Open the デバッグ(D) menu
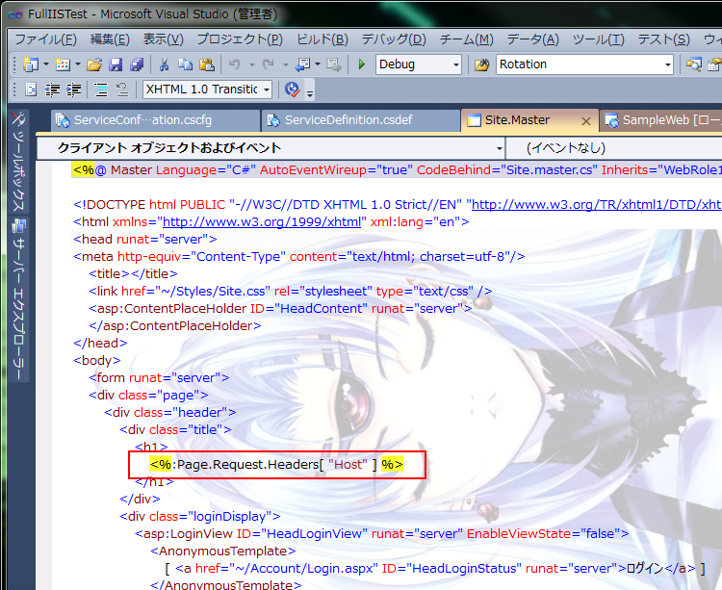The image size is (722, 590). point(394,39)
